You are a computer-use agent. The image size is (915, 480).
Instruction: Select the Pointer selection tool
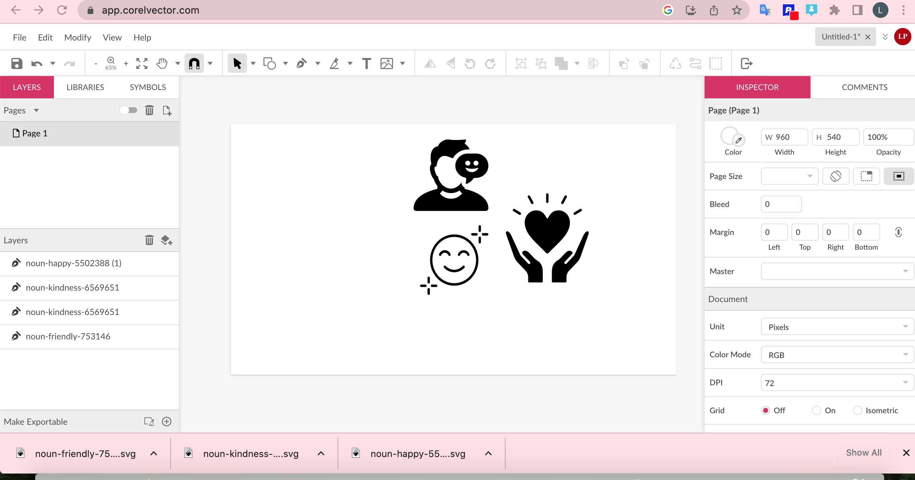(x=237, y=63)
